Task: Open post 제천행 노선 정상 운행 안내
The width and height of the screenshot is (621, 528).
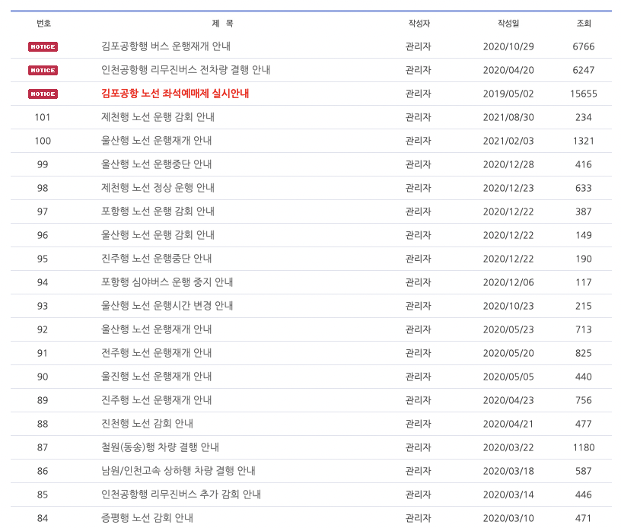Action: click(158, 188)
